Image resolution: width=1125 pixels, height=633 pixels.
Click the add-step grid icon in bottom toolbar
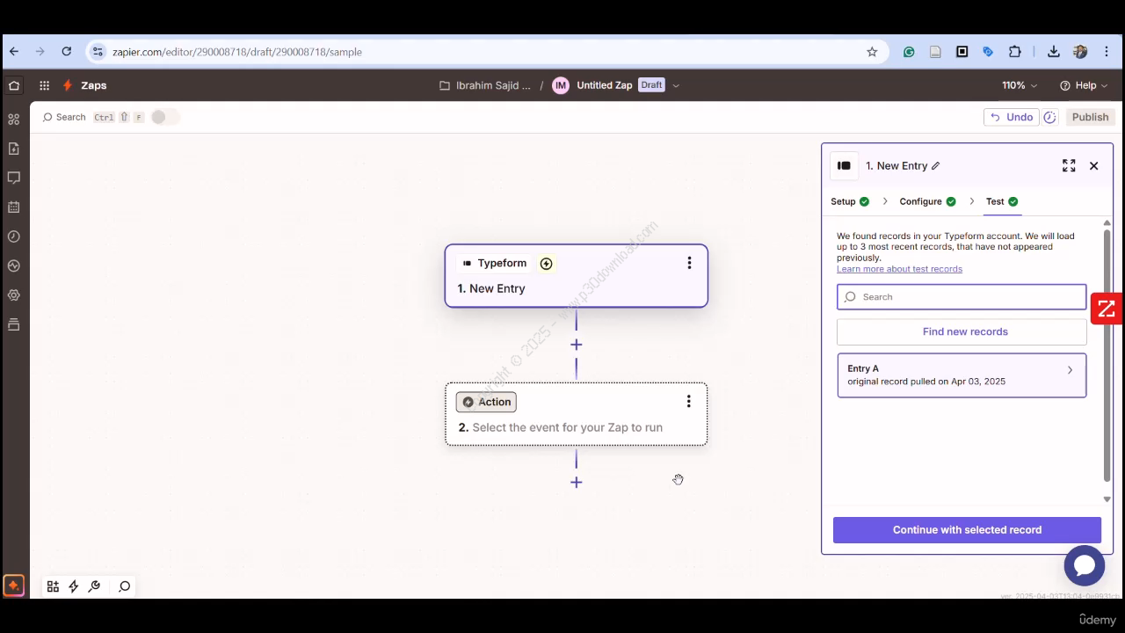(53, 586)
